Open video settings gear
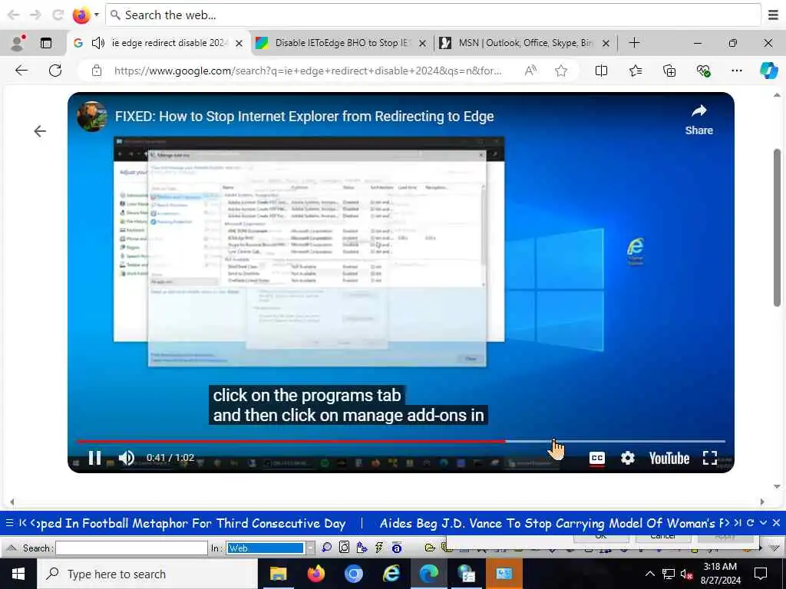The height and width of the screenshot is (589, 786). [x=628, y=458]
